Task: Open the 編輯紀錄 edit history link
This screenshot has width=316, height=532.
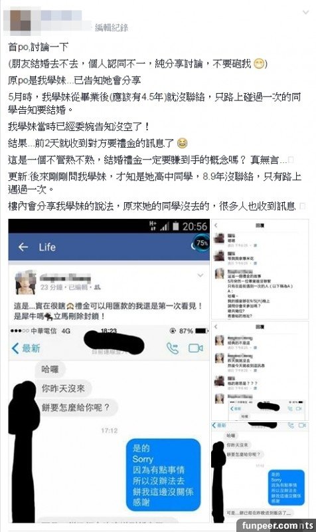Action: click(x=112, y=27)
